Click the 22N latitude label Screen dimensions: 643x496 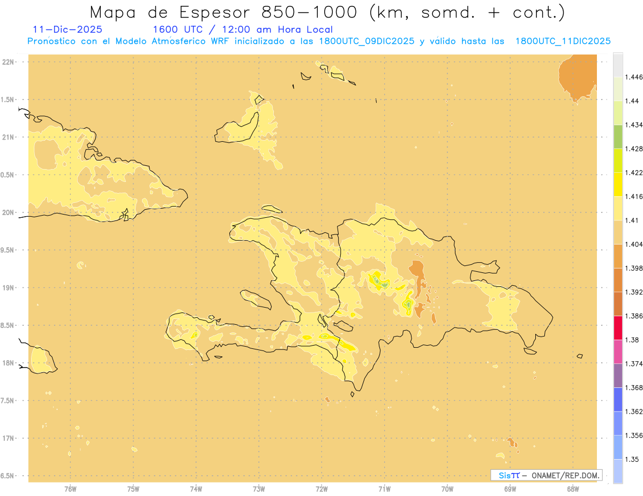point(9,62)
